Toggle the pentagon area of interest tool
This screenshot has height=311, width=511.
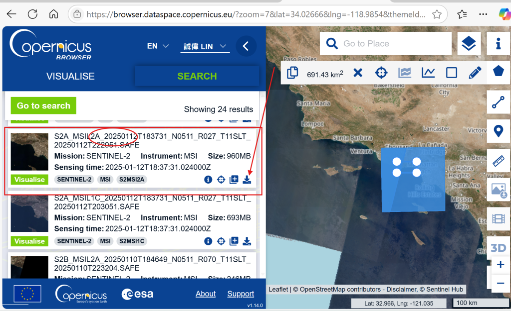pos(499,71)
